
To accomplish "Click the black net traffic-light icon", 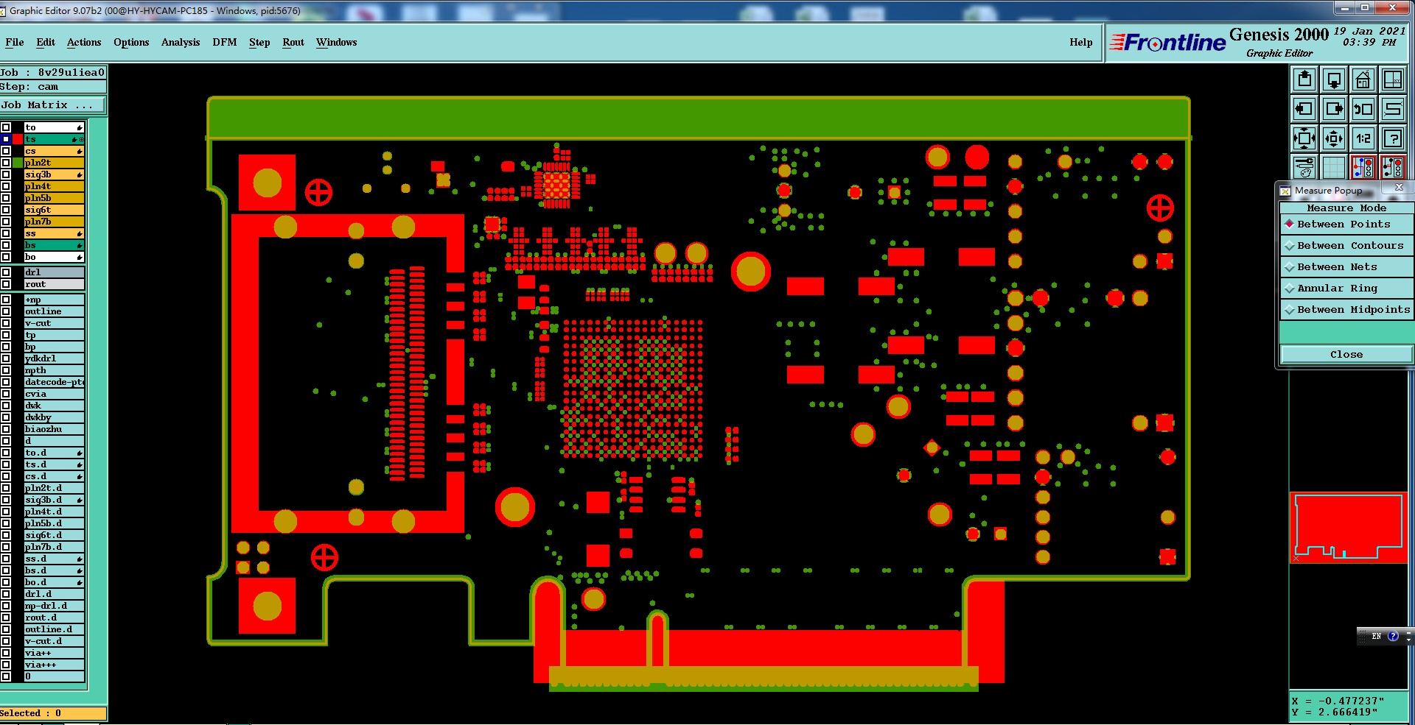I will tap(1393, 167).
